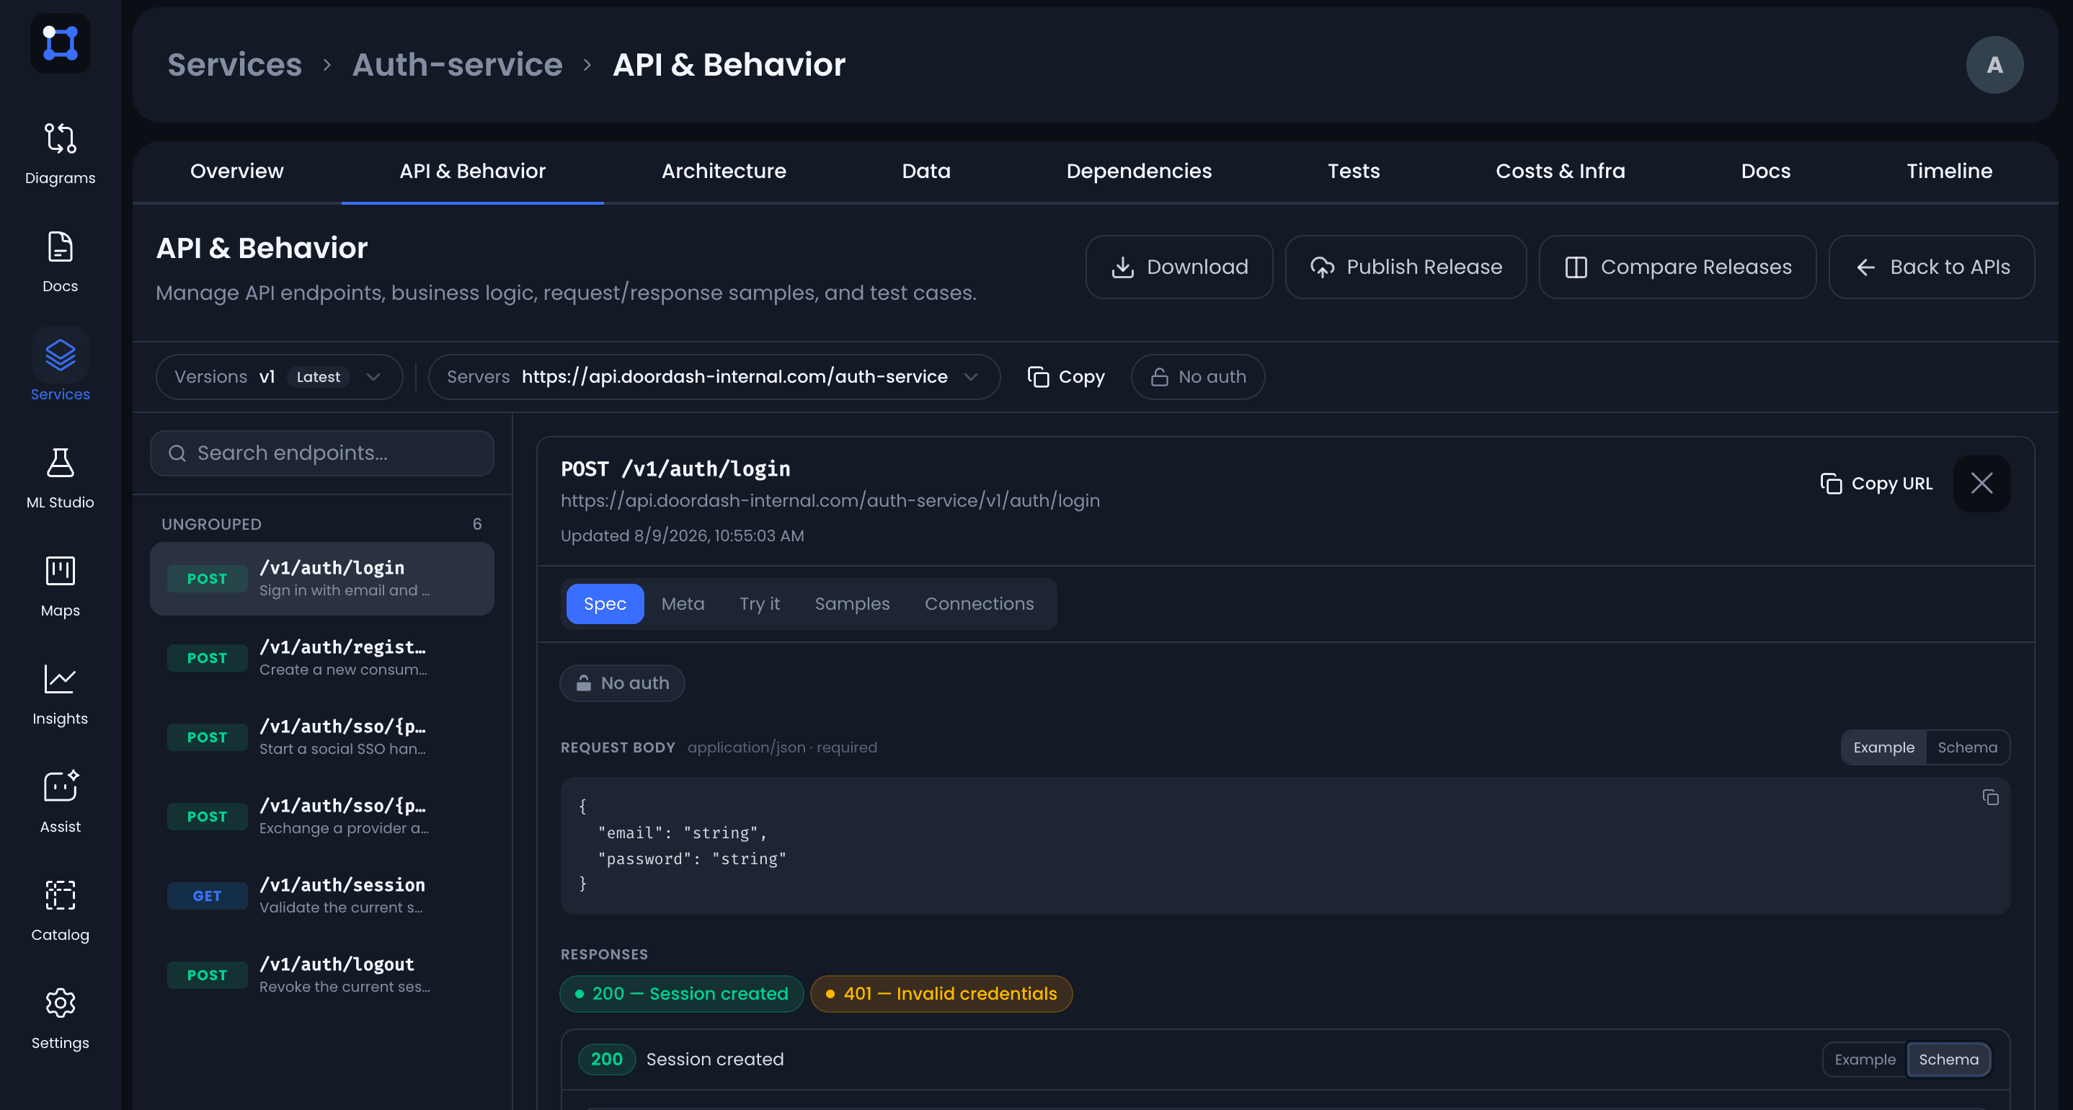Select the Spec sub-tab
Viewport: 2073px width, 1110px height.
[604, 604]
